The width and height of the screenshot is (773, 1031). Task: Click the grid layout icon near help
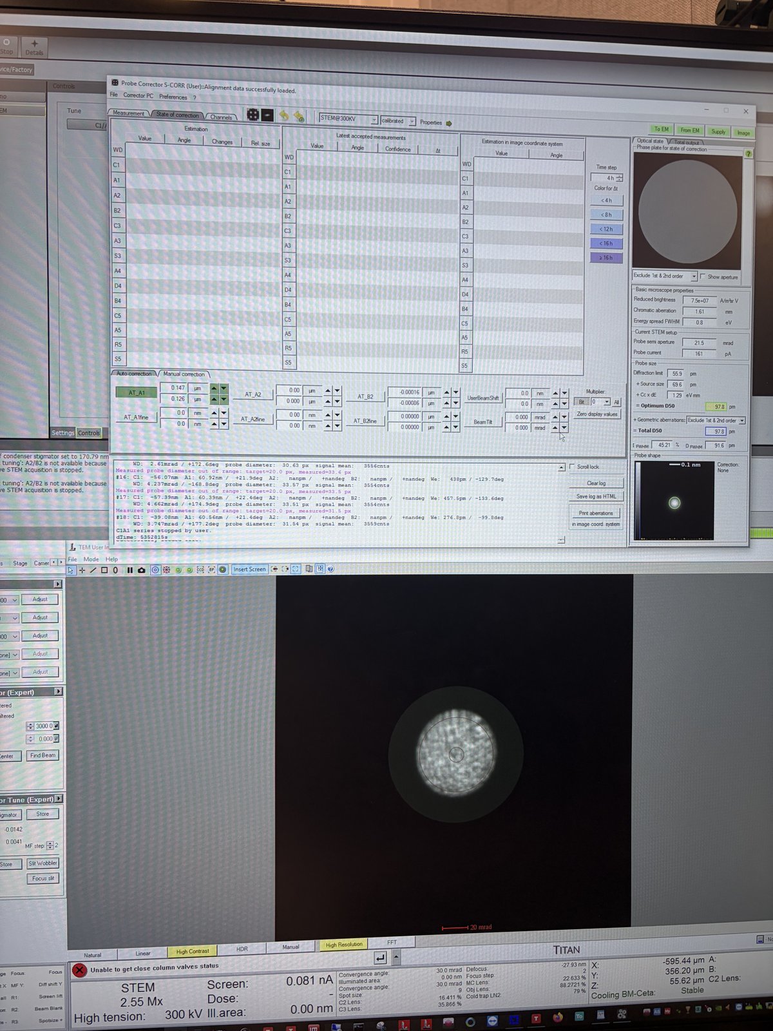pos(320,569)
